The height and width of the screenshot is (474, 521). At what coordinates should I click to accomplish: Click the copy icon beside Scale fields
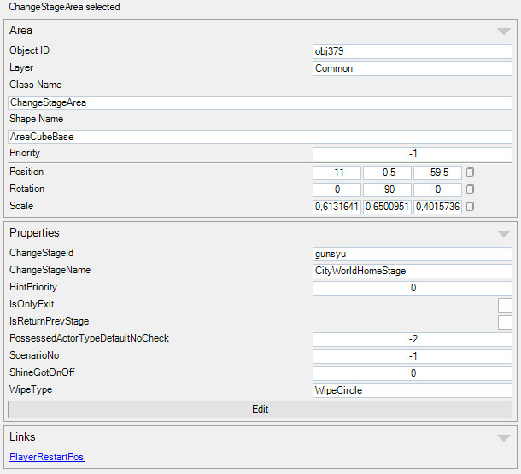pyautogui.click(x=470, y=207)
